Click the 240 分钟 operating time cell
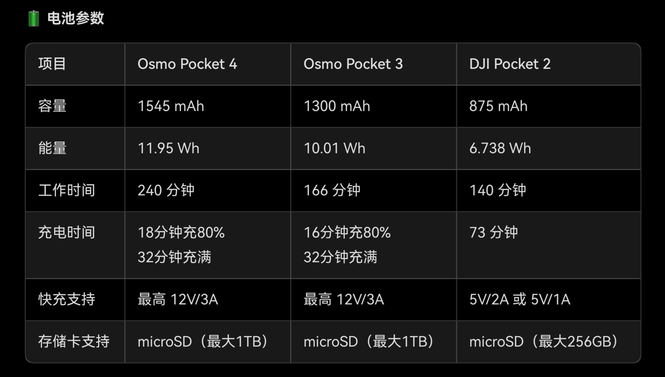 (x=166, y=190)
